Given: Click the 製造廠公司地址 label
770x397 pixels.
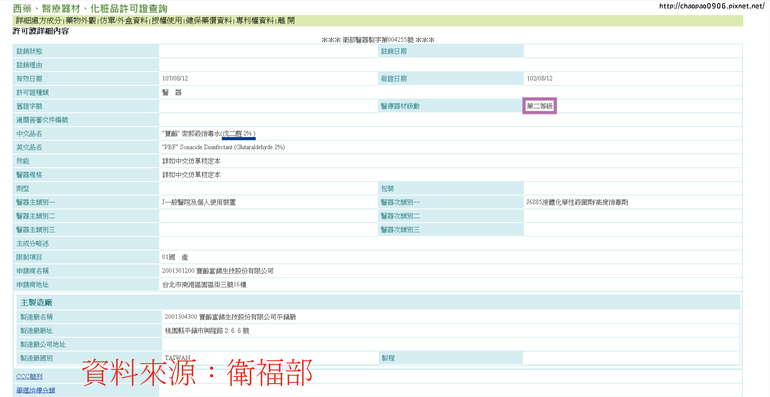Looking at the screenshot, I should pos(43,344).
